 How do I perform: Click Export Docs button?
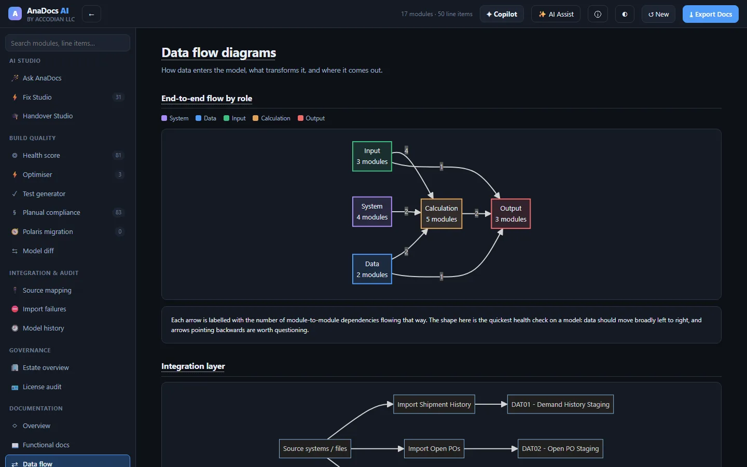click(710, 14)
